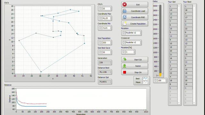205x115 pixels.
Task: Click the Best plot legend line icon
Action: [145, 79]
